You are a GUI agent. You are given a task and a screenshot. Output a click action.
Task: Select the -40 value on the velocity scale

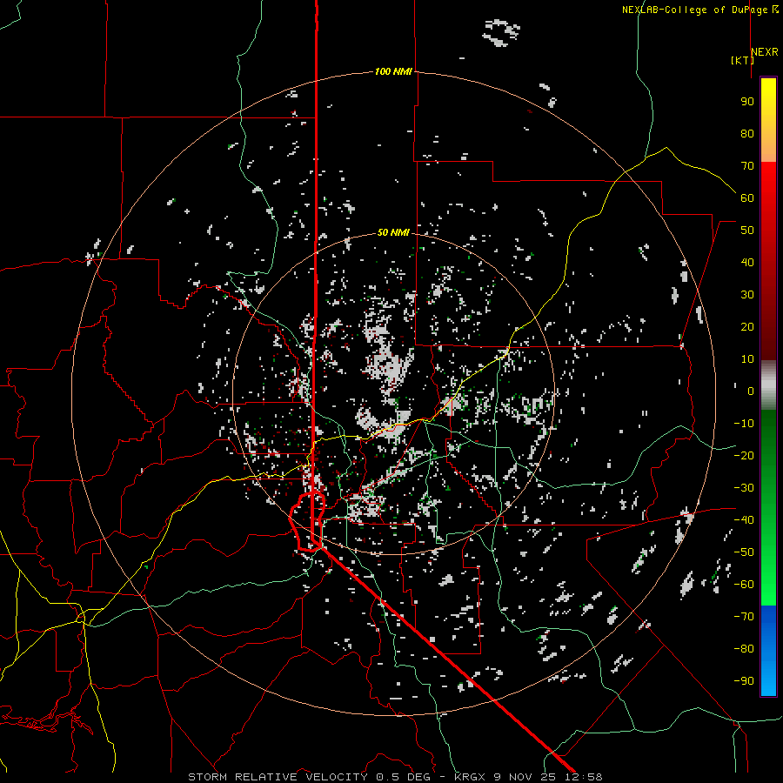(744, 520)
